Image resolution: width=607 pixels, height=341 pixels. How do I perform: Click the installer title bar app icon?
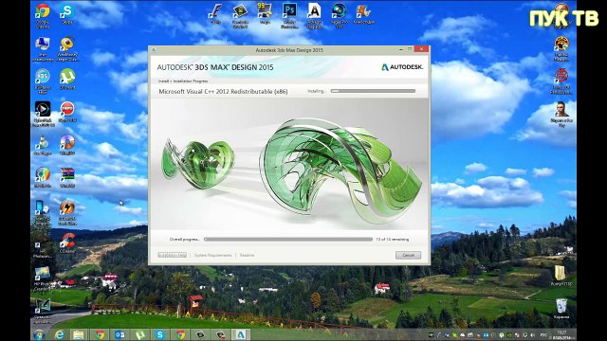[154, 50]
